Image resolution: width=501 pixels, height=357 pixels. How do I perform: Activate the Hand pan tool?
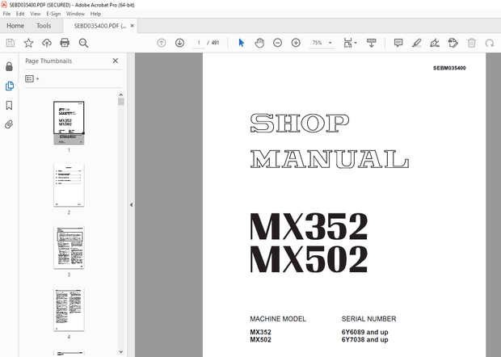pos(259,43)
